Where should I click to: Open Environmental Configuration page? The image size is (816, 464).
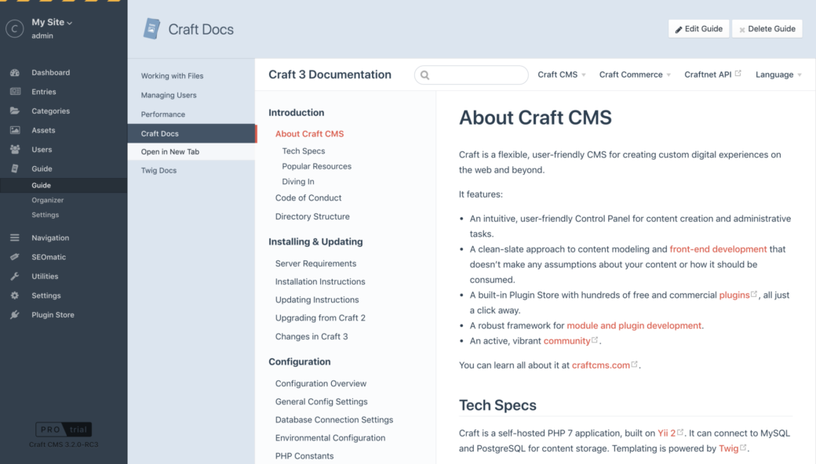click(330, 438)
